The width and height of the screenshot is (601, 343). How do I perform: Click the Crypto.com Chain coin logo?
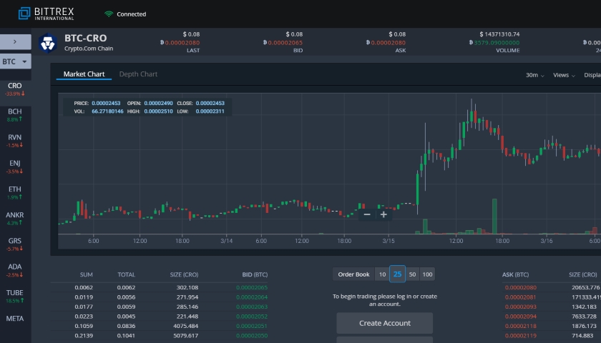click(48, 42)
